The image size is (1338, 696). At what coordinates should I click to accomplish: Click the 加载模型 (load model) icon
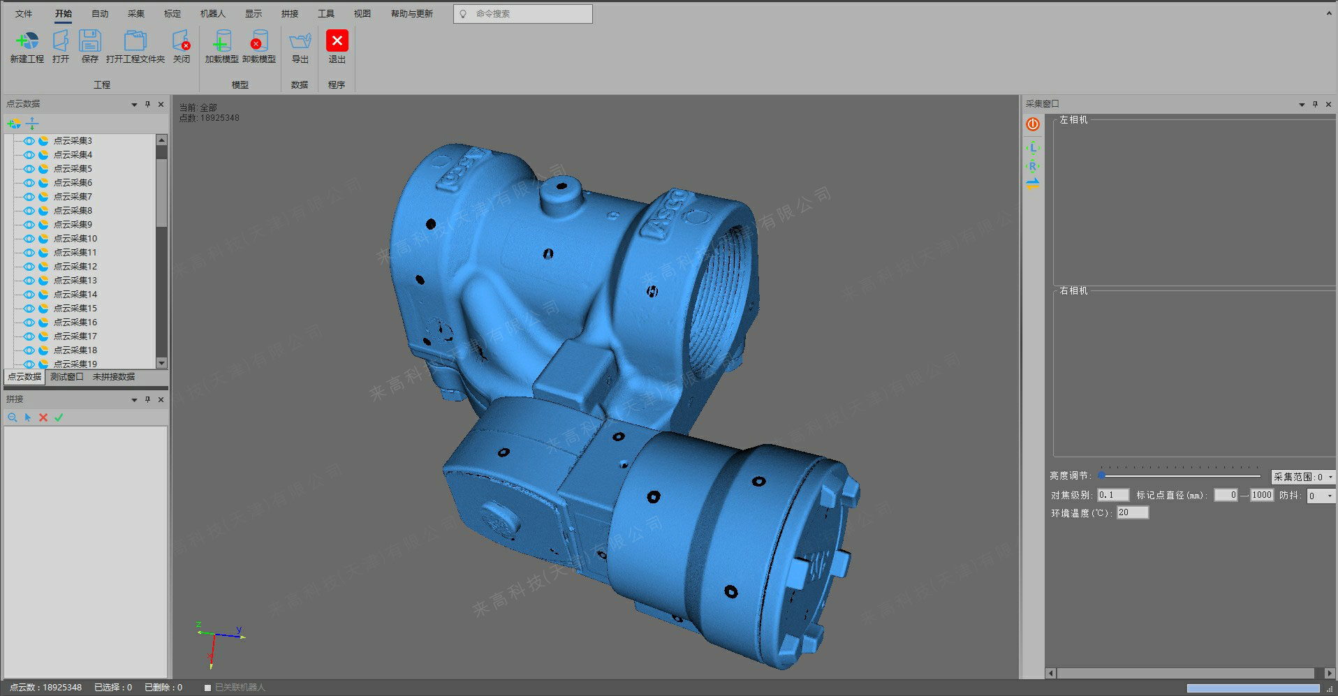pyautogui.click(x=221, y=42)
